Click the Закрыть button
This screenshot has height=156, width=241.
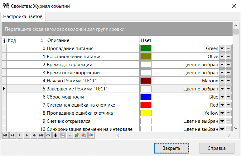[172, 148]
